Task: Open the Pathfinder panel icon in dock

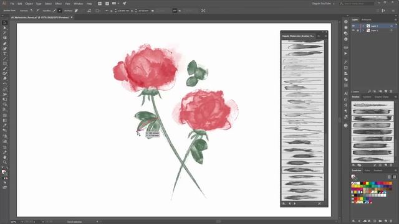Action: (346, 80)
